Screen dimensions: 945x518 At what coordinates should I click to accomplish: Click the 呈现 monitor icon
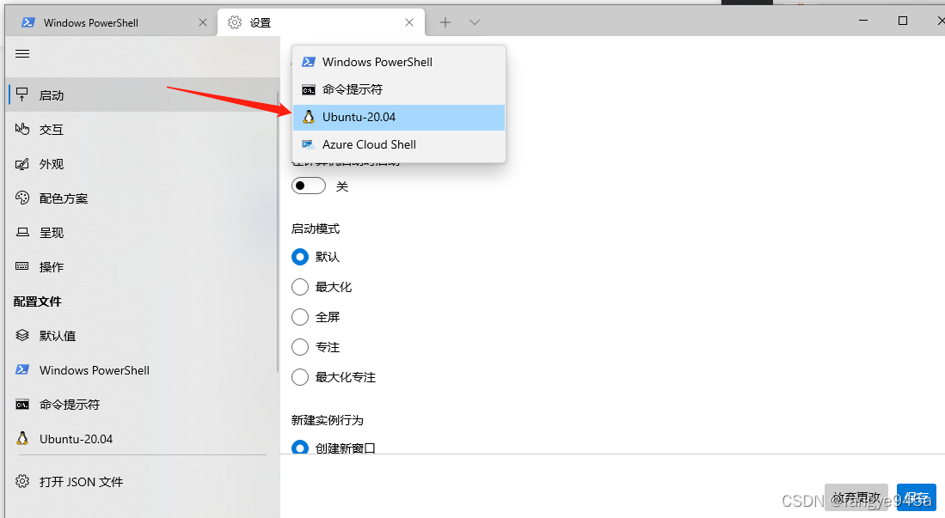[22, 232]
